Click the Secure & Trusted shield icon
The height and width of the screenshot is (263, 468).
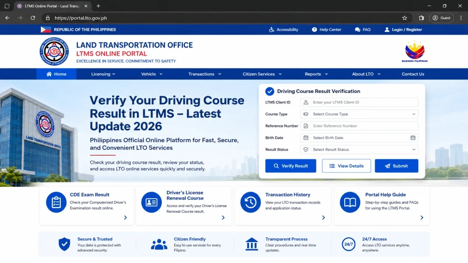click(64, 244)
